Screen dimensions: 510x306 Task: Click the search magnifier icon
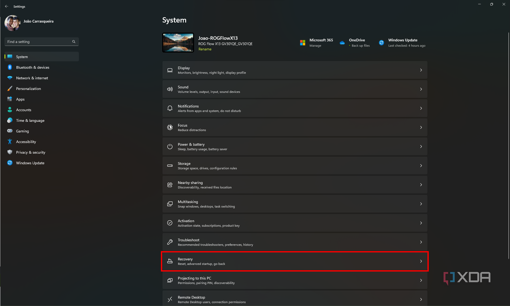pyautogui.click(x=74, y=42)
